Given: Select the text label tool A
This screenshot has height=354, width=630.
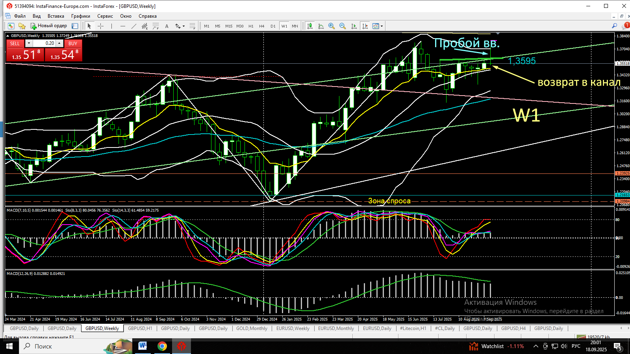Looking at the screenshot, I should (x=167, y=26).
